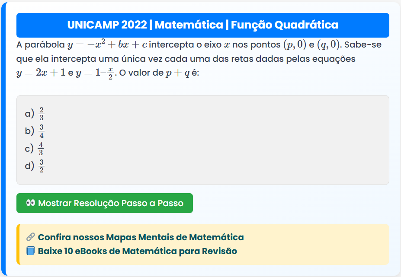Select answer option d) 3/2
This screenshot has width=401, height=277.
(35, 166)
